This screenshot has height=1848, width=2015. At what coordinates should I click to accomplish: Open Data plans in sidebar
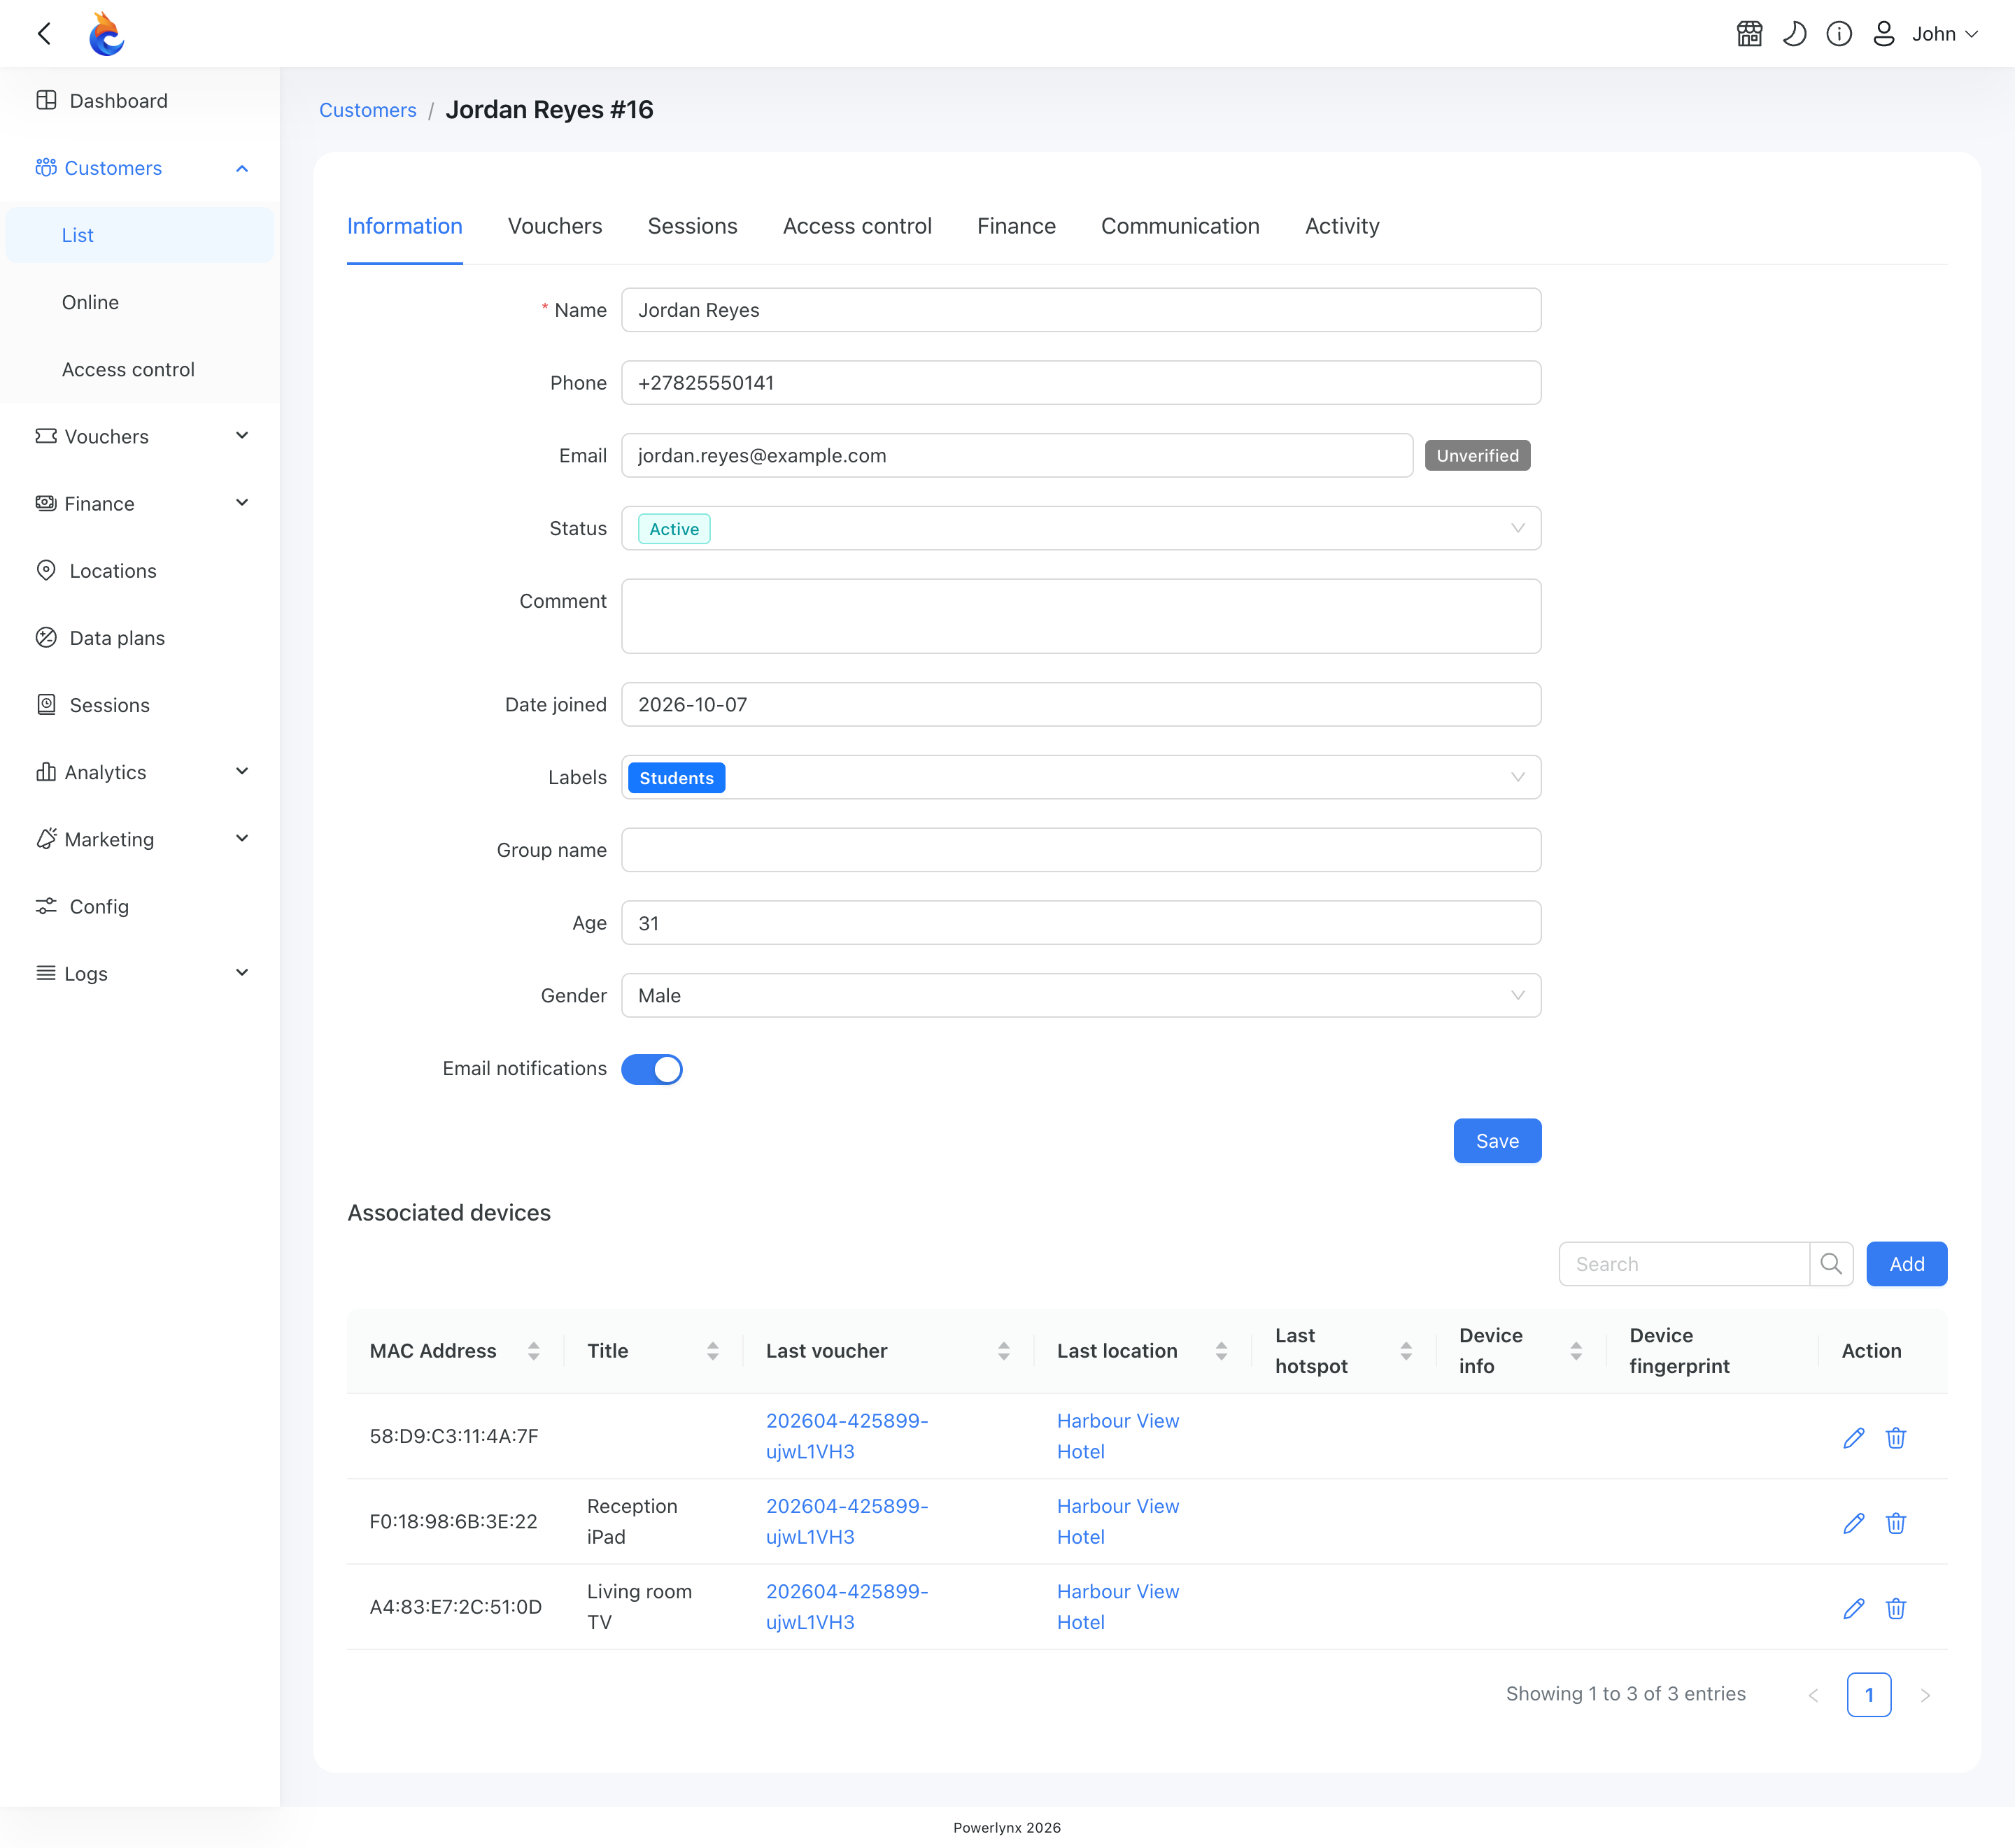[140, 638]
